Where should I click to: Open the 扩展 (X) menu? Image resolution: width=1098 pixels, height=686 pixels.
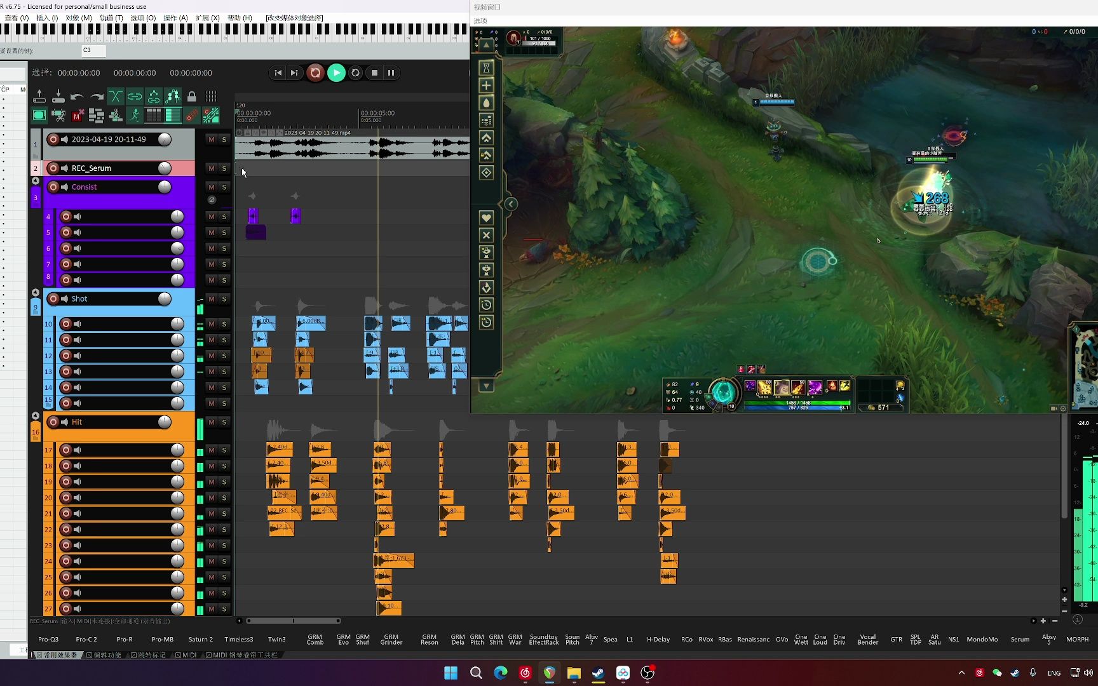point(207,18)
